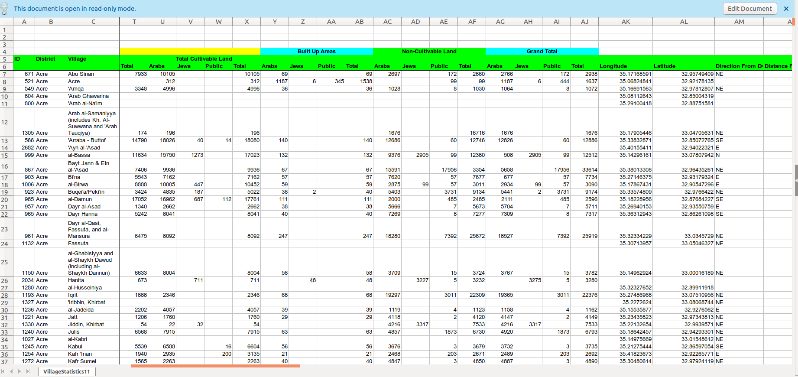The image size is (798, 377).
Task: Click the cyan Built Up Areas header cell
Action: (x=317, y=52)
